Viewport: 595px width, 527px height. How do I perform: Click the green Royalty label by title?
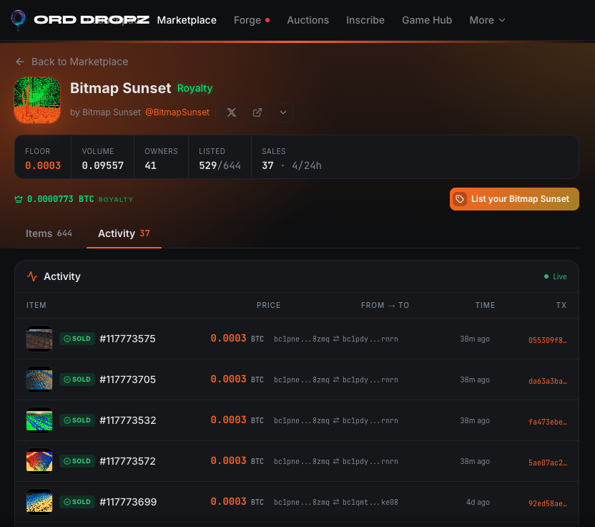[195, 88]
